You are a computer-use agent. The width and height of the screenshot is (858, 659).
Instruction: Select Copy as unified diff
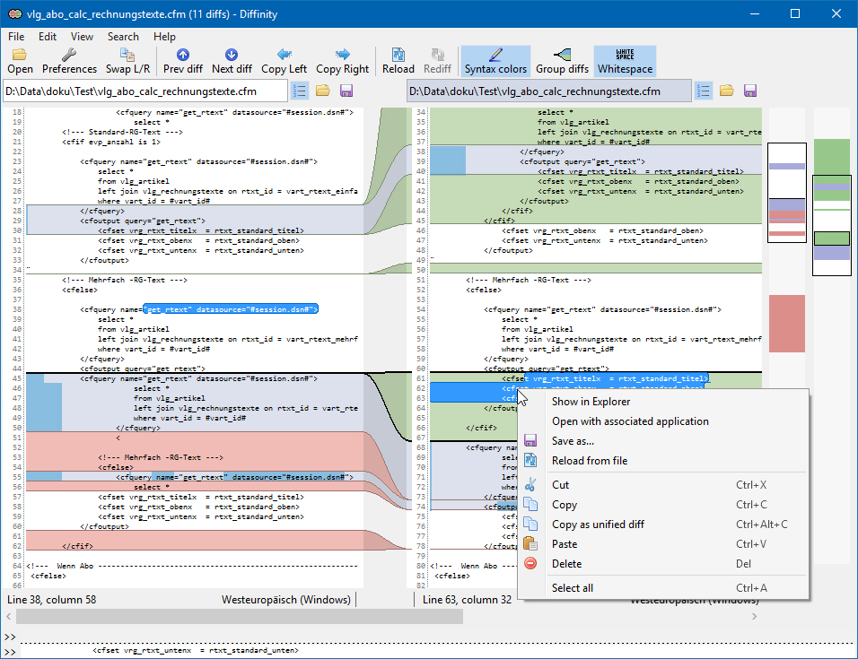(662, 525)
